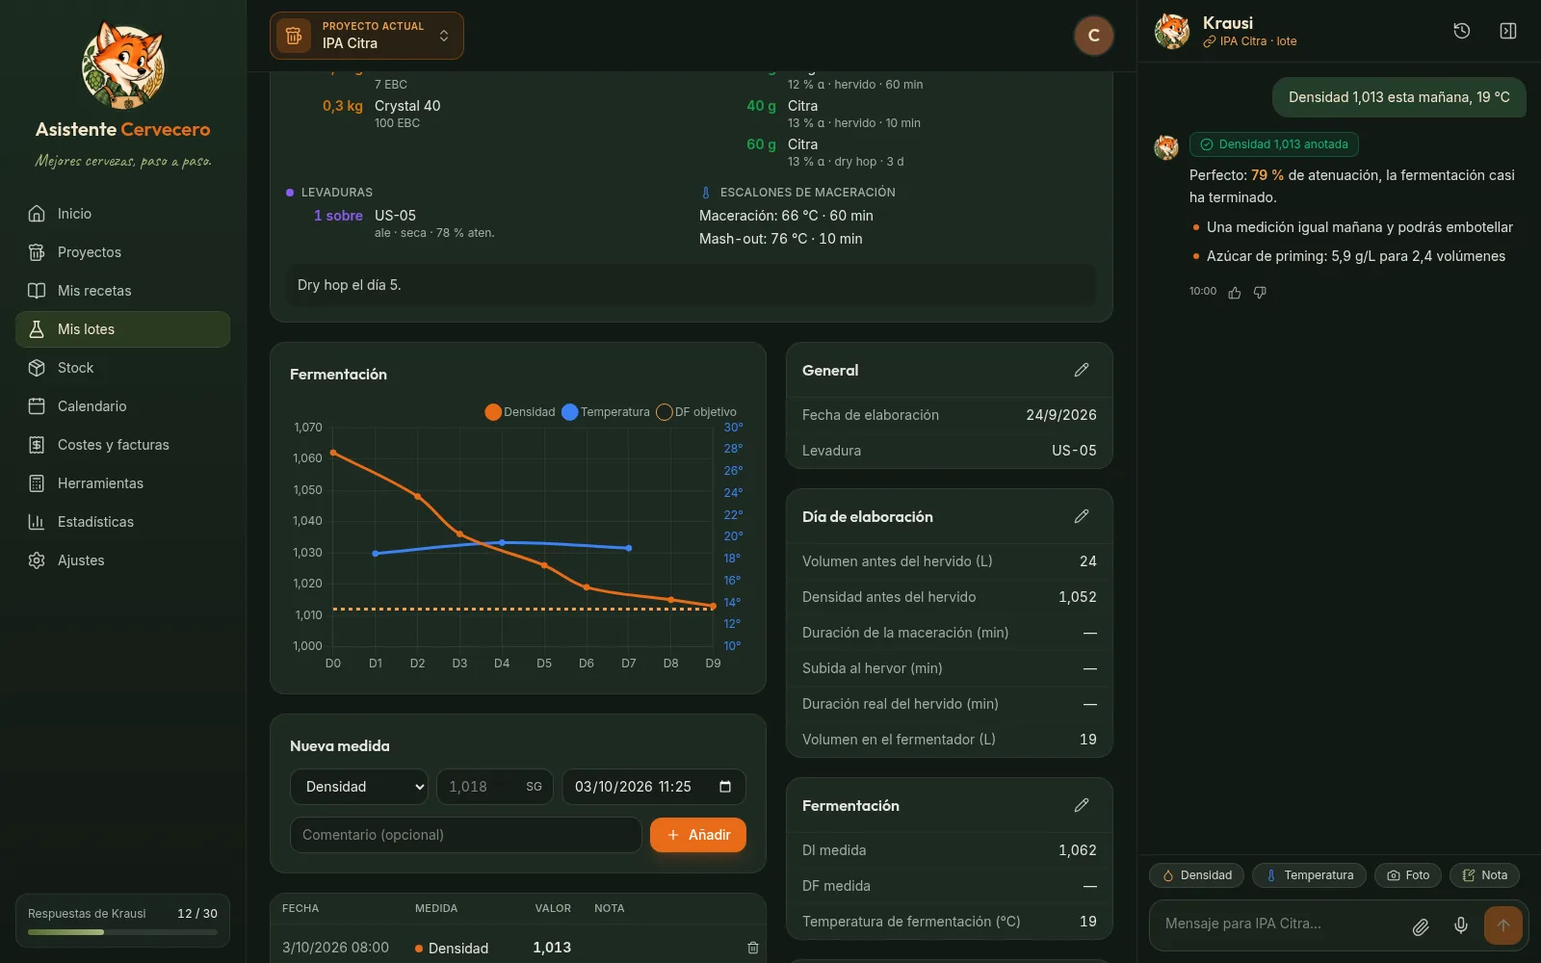Delete the 1,013 density measurement row
This screenshot has width=1541, height=963.
753,948
